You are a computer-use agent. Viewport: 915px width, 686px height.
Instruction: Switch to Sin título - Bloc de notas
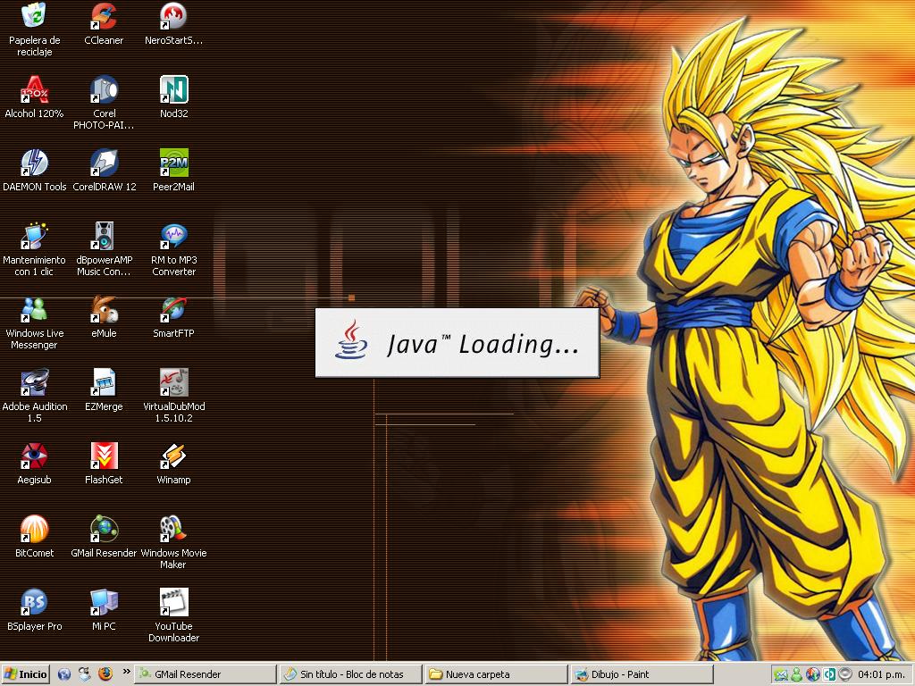[349, 674]
